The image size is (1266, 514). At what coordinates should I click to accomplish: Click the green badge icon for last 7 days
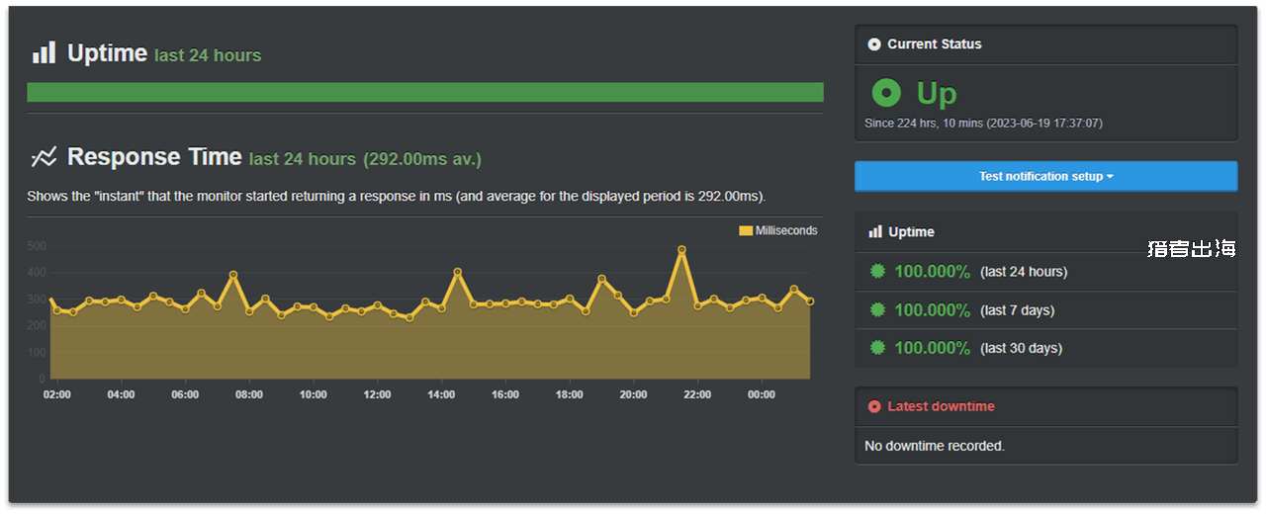[x=876, y=309]
